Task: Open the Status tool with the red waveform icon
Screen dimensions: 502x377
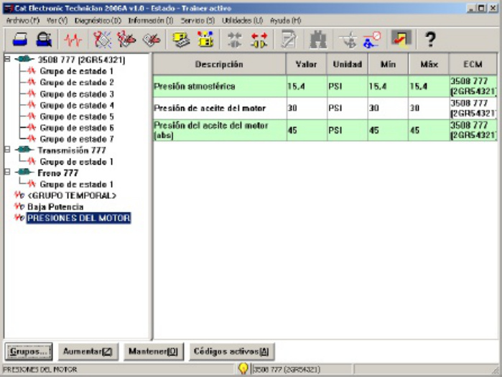Action: [x=73, y=40]
